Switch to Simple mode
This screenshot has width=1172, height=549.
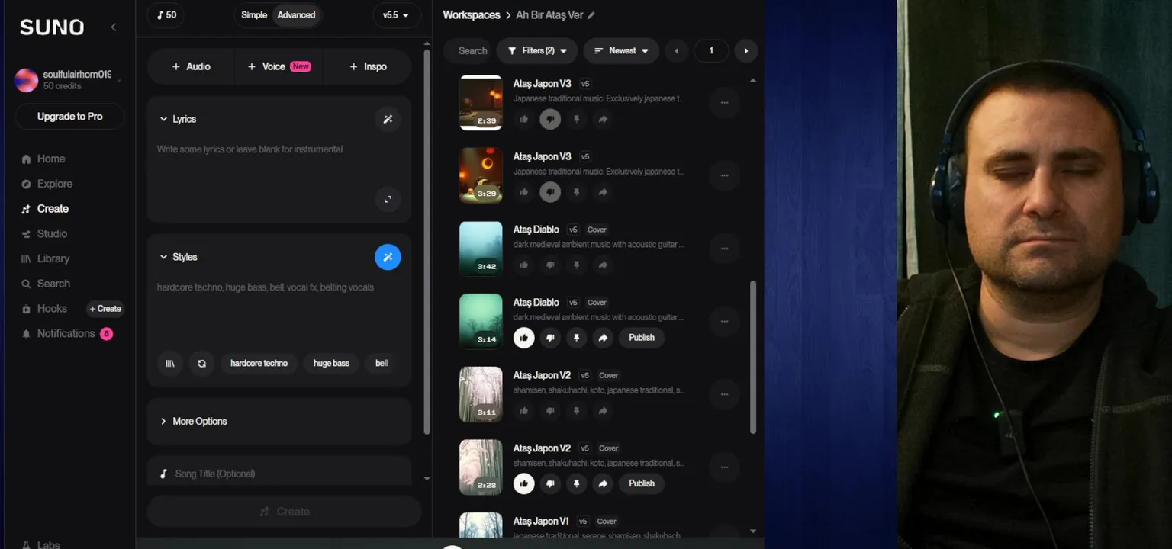coord(254,15)
